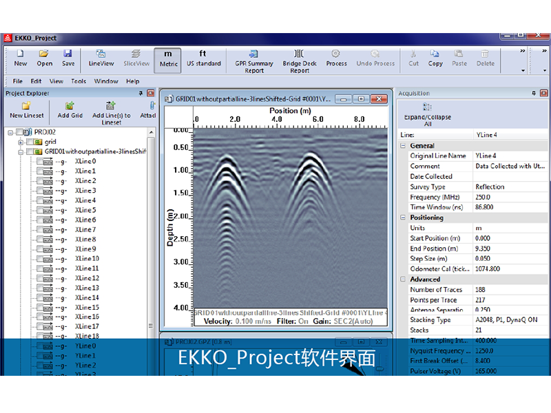Click the Copy icon
Viewport: 551px width, 413px height.
point(435,54)
